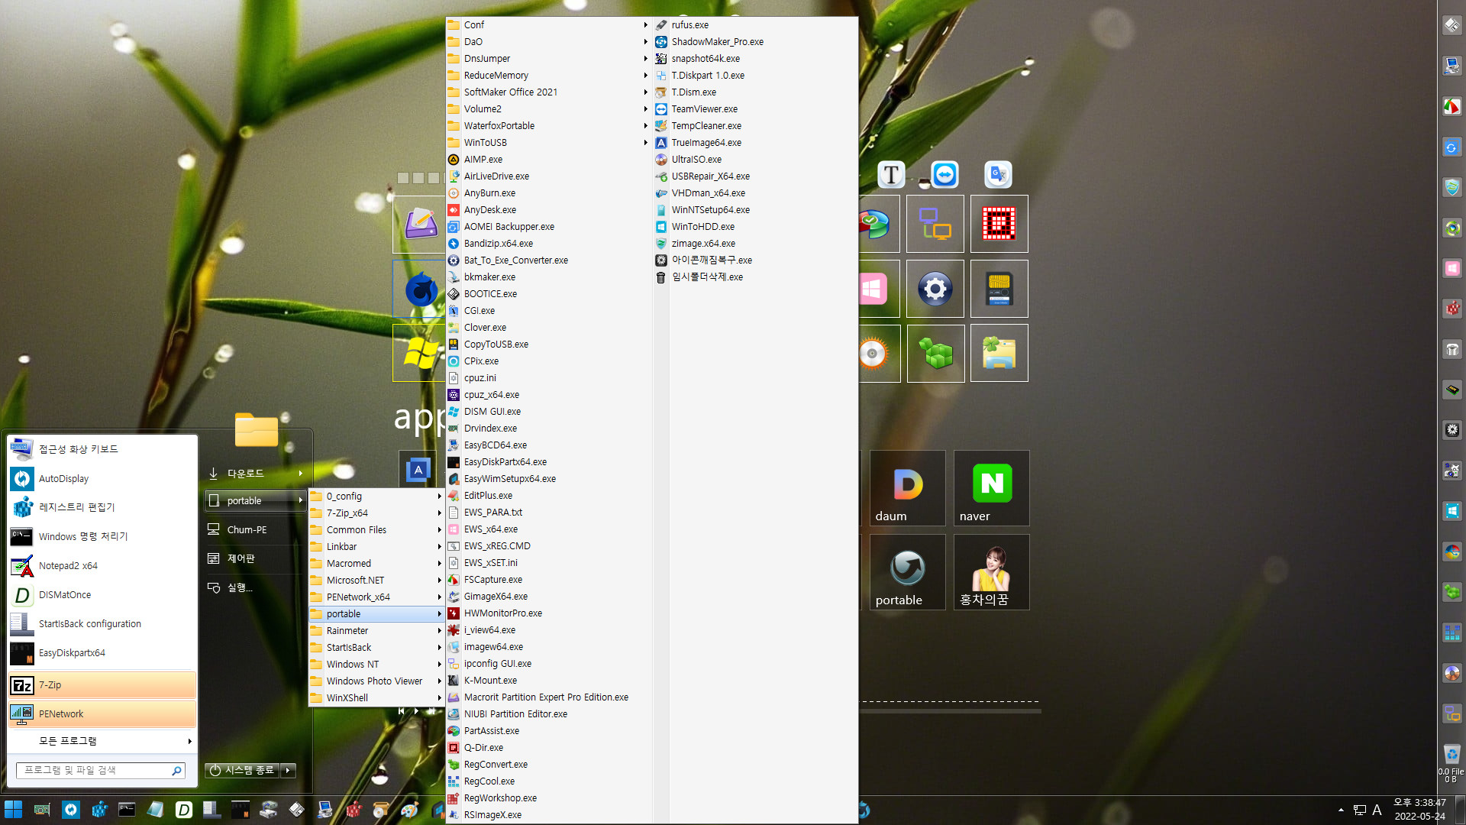The image size is (1466, 825).
Task: Click the recycle bin in right sidebar
Action: tap(1451, 754)
